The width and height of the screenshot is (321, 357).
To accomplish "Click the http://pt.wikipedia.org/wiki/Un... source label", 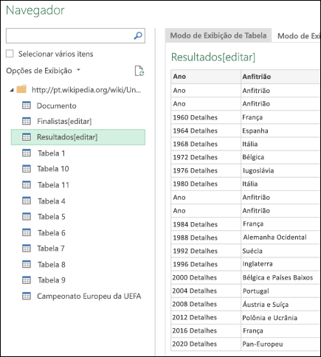I will pos(86,90).
